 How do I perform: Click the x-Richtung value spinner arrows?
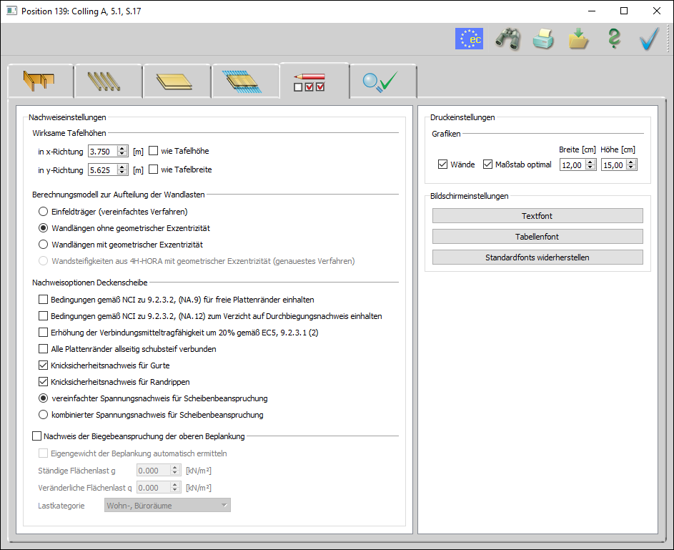122,151
